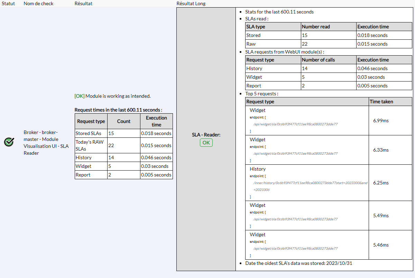
Task: Select the Résultat Long column header
Action: click(191, 3)
